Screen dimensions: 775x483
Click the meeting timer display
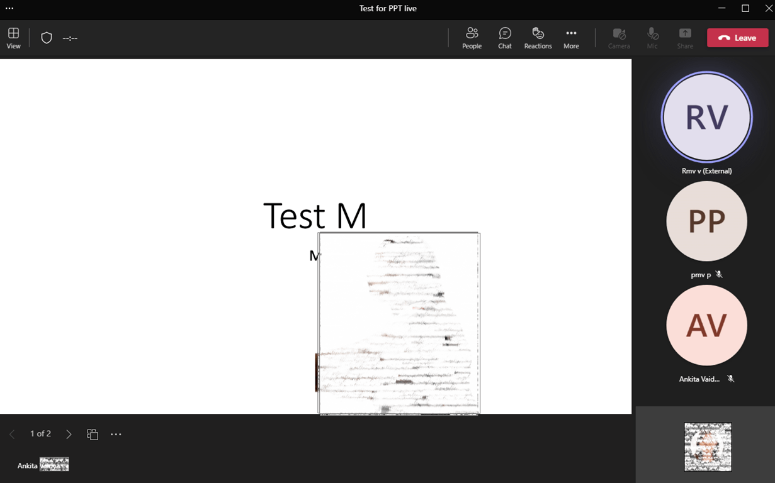pyautogui.click(x=70, y=38)
